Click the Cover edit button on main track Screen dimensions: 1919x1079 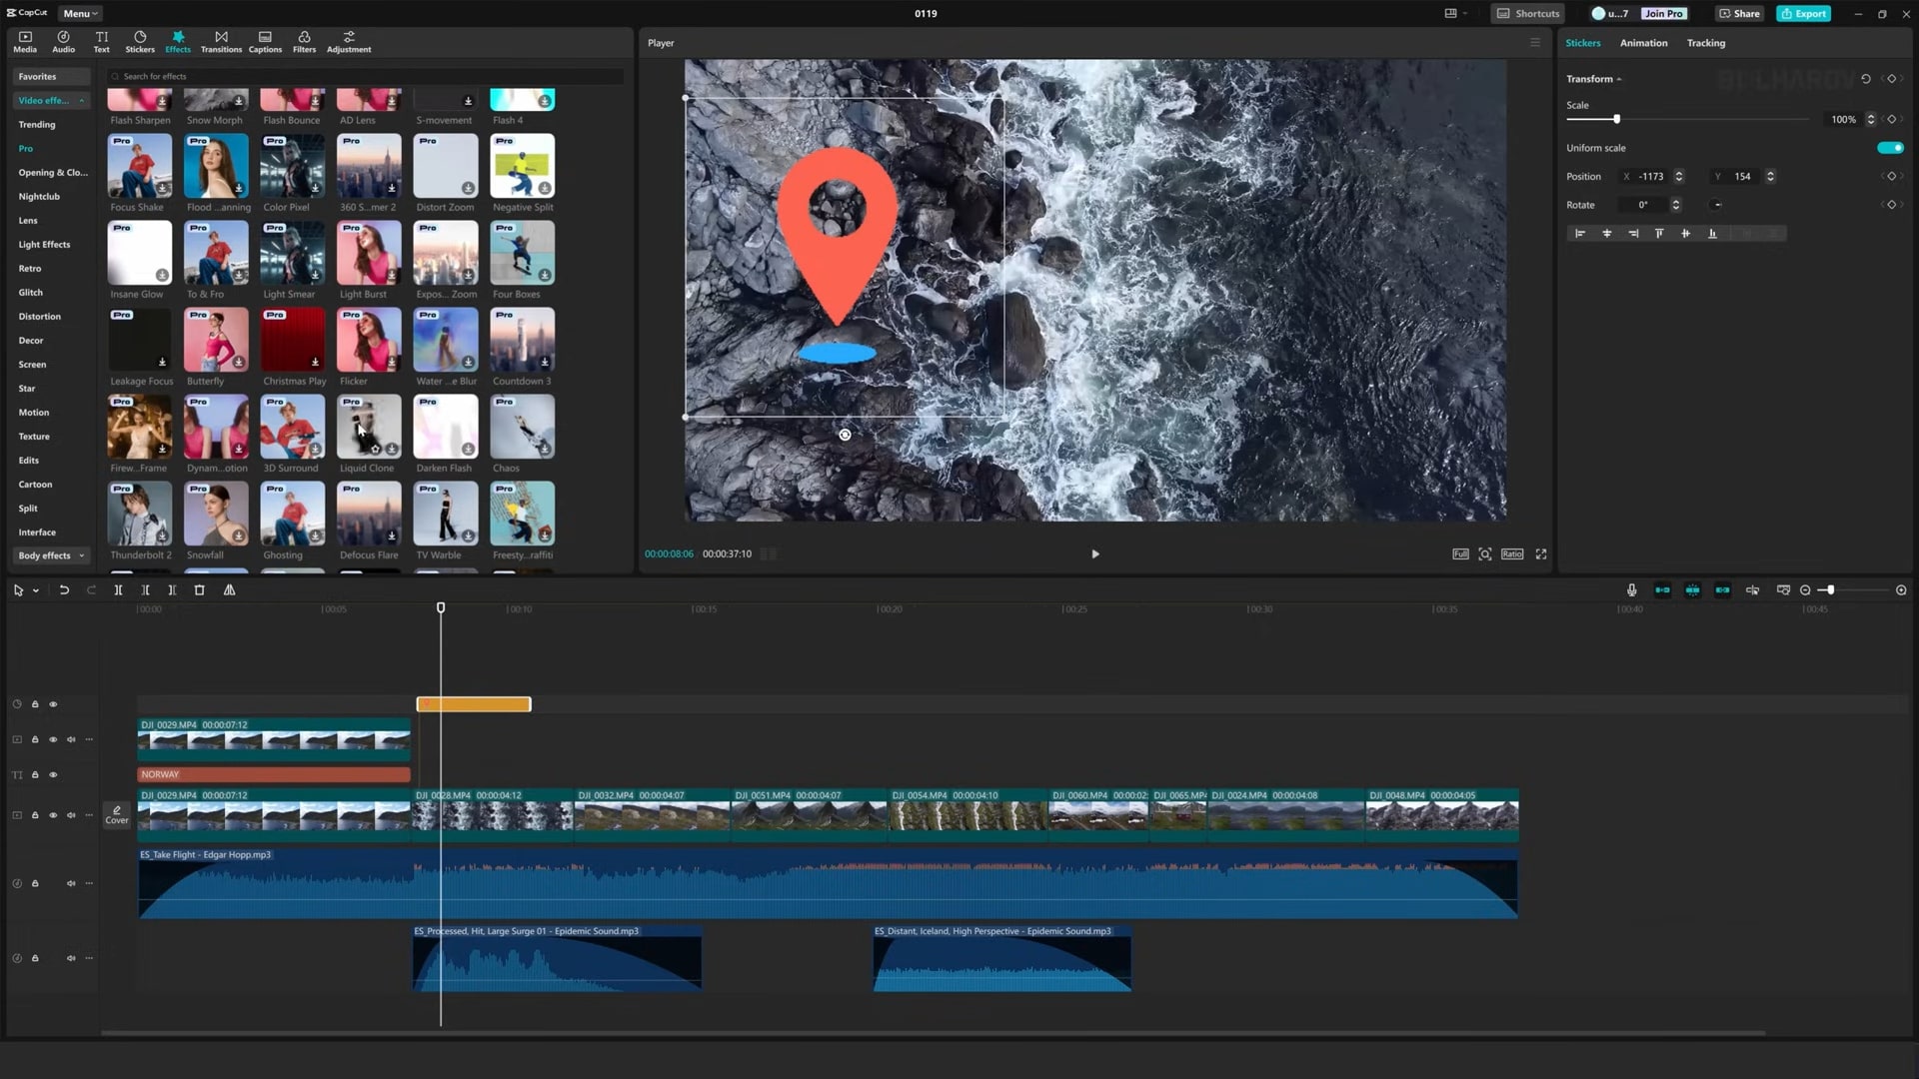[x=117, y=814]
